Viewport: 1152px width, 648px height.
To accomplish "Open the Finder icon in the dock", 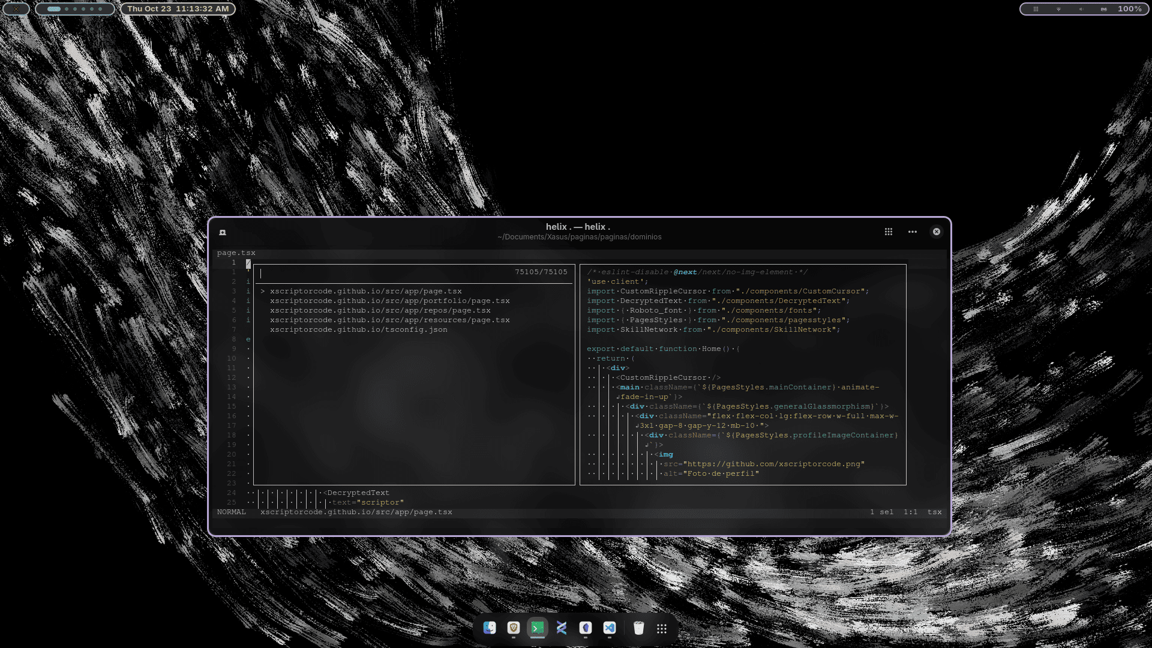I will pos(489,628).
